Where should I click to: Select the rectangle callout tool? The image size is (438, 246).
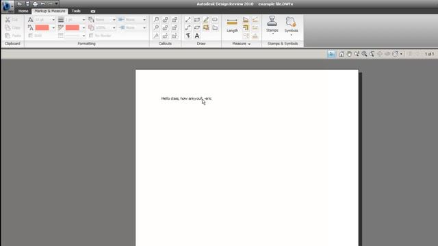point(157,20)
